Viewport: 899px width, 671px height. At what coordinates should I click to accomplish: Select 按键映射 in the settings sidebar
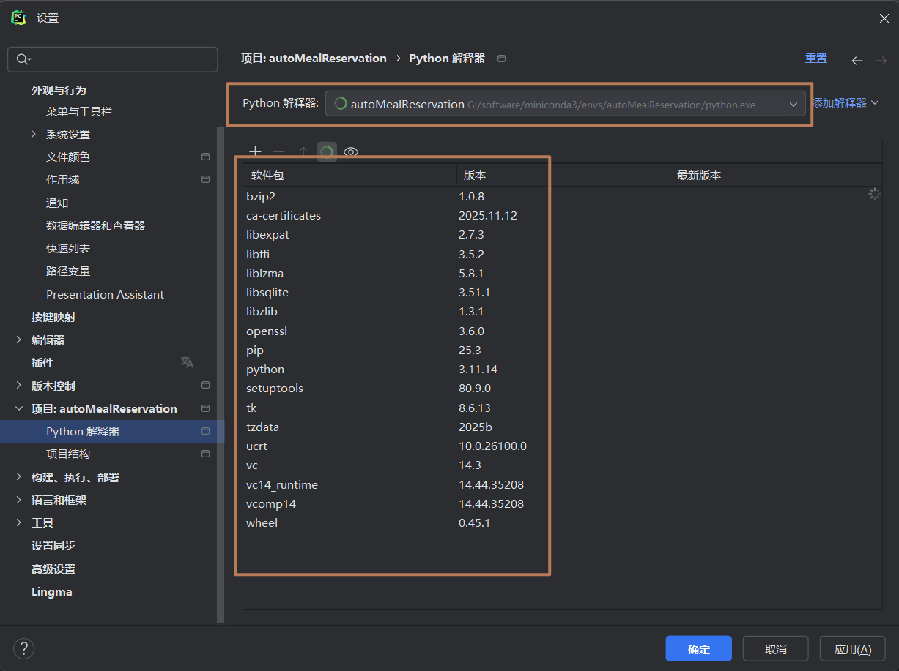(53, 317)
